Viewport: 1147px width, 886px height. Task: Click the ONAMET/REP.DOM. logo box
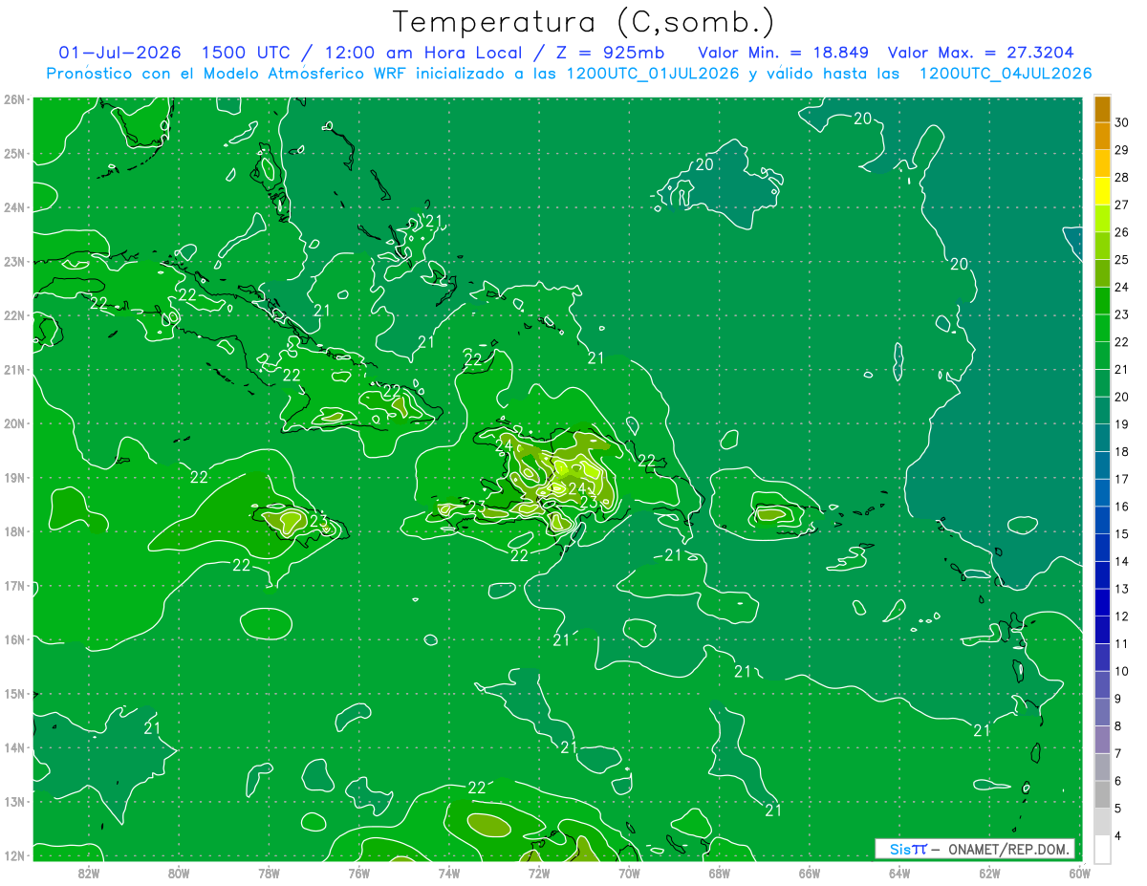pyautogui.click(x=975, y=849)
